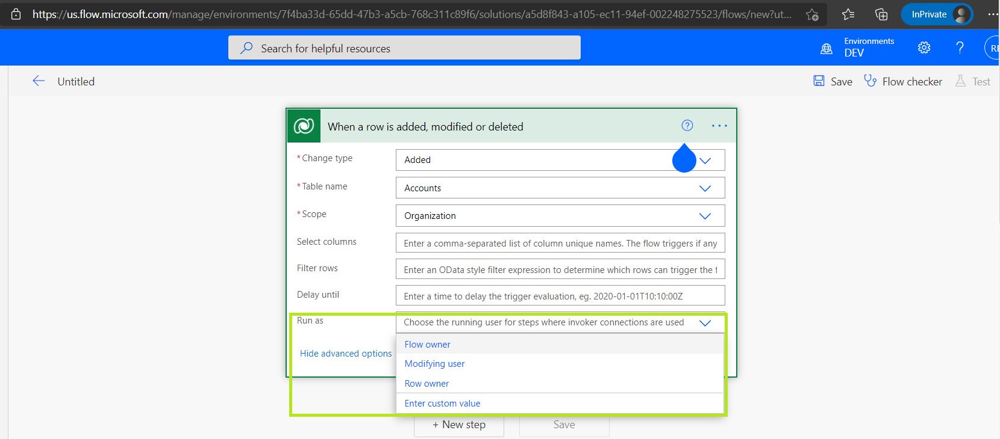
Task: Focus the Search for helpful resources box
Action: [x=404, y=48]
